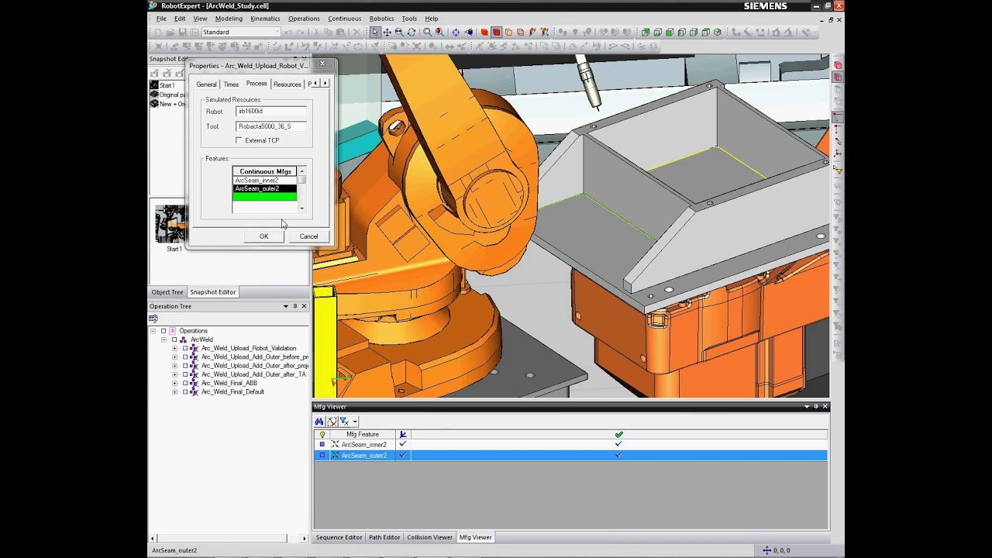Switch to the Resources tab in Properties

click(287, 84)
